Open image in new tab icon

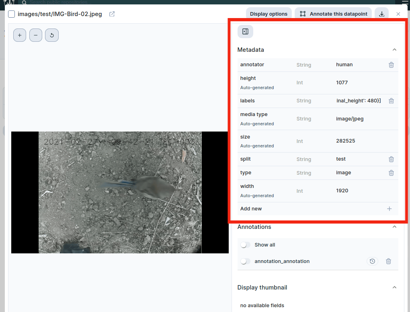pyautogui.click(x=112, y=14)
